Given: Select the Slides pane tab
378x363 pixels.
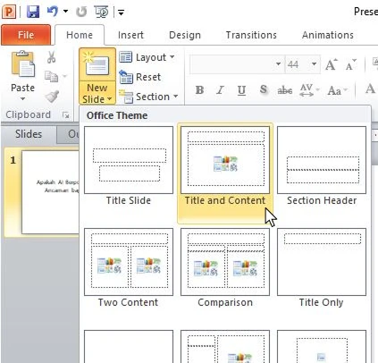Looking at the screenshot, I should click(29, 134).
